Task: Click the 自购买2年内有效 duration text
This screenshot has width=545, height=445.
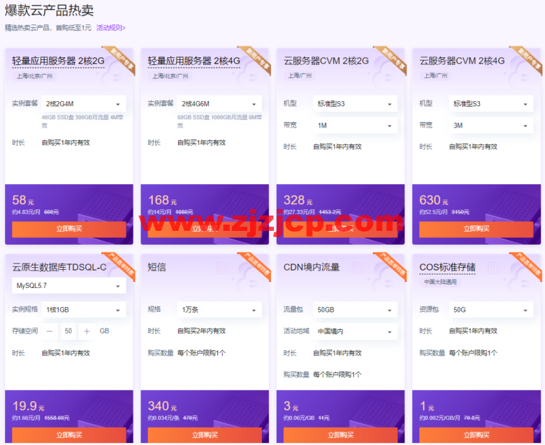Action: (x=202, y=331)
